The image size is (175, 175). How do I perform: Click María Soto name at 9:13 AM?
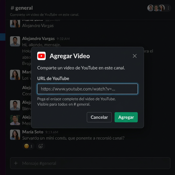pos(33,132)
